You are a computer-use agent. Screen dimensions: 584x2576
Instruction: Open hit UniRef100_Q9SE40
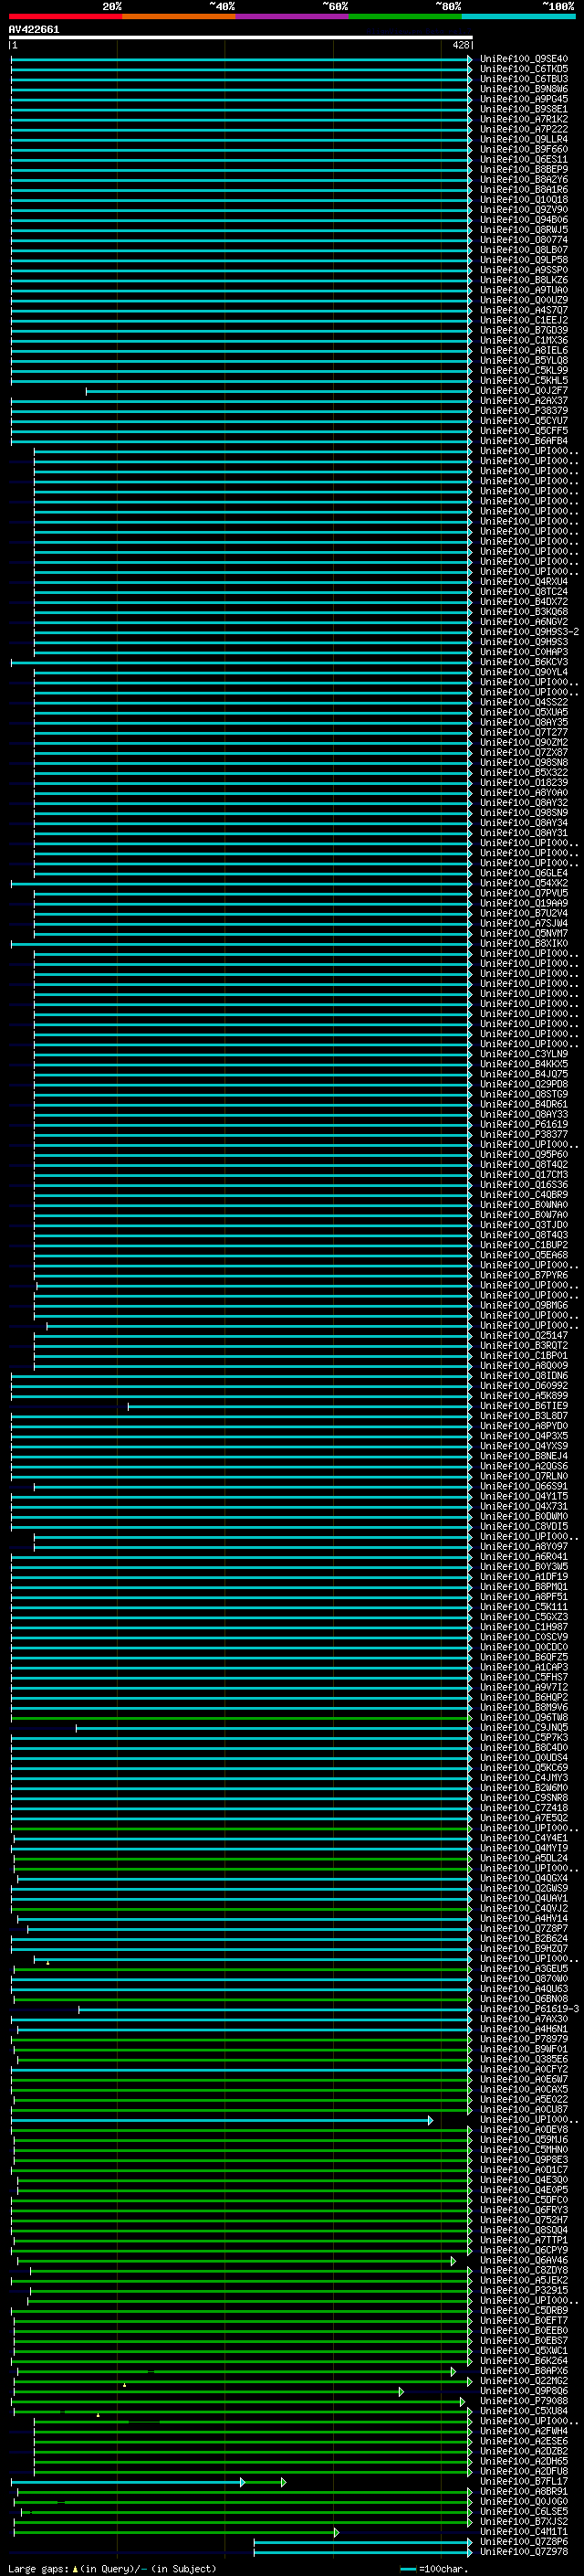524,59
